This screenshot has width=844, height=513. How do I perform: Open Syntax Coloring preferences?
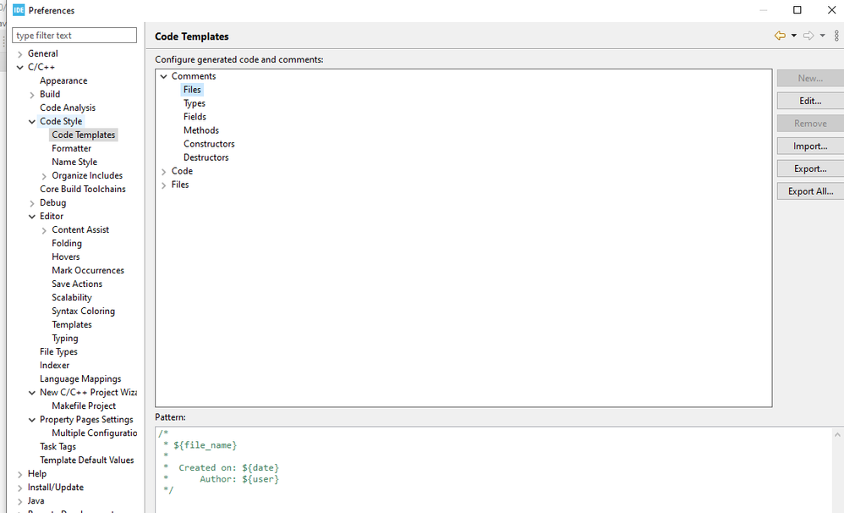84,311
